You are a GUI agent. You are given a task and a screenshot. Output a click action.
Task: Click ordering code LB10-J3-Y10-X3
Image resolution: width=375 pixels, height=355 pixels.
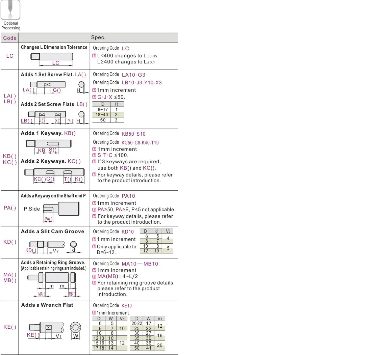(x=142, y=83)
